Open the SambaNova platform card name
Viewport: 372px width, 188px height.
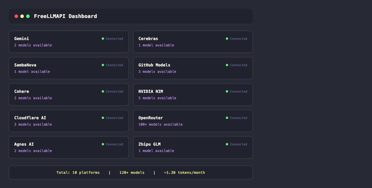tap(25, 65)
